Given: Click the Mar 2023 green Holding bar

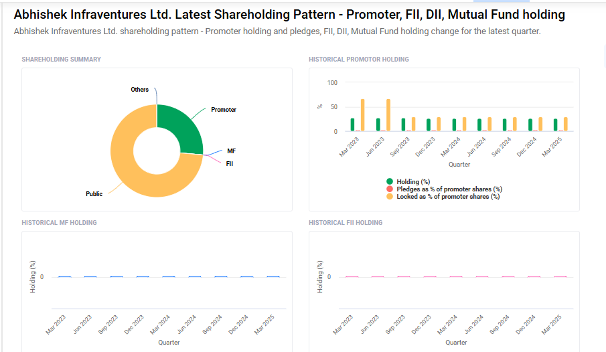Looking at the screenshot, I should click(x=352, y=124).
